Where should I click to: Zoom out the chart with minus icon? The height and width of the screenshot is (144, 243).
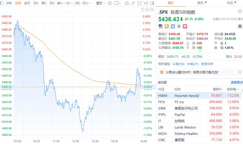[147, 10]
